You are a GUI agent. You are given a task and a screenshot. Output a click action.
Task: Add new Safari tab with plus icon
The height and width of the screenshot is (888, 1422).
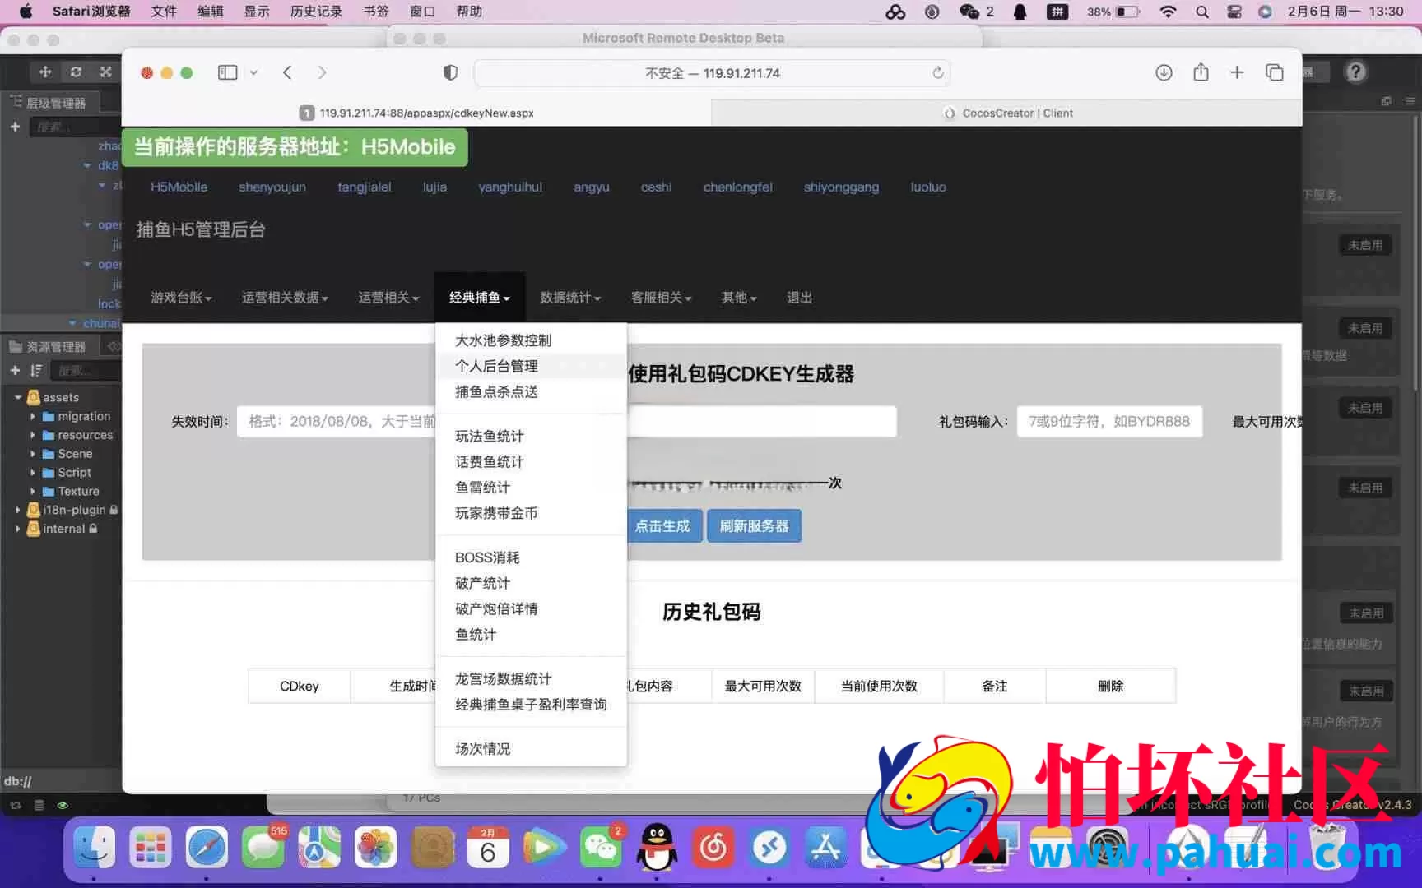[1237, 73]
